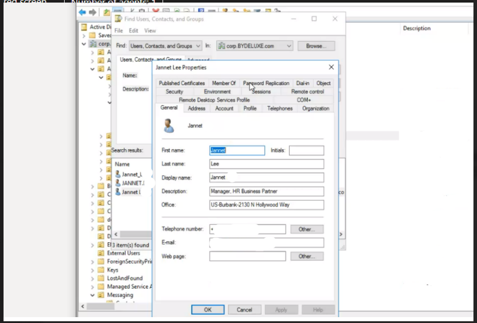Viewport: 477px width, 323px height.
Task: Switch to the Account tab
Action: pos(224,108)
